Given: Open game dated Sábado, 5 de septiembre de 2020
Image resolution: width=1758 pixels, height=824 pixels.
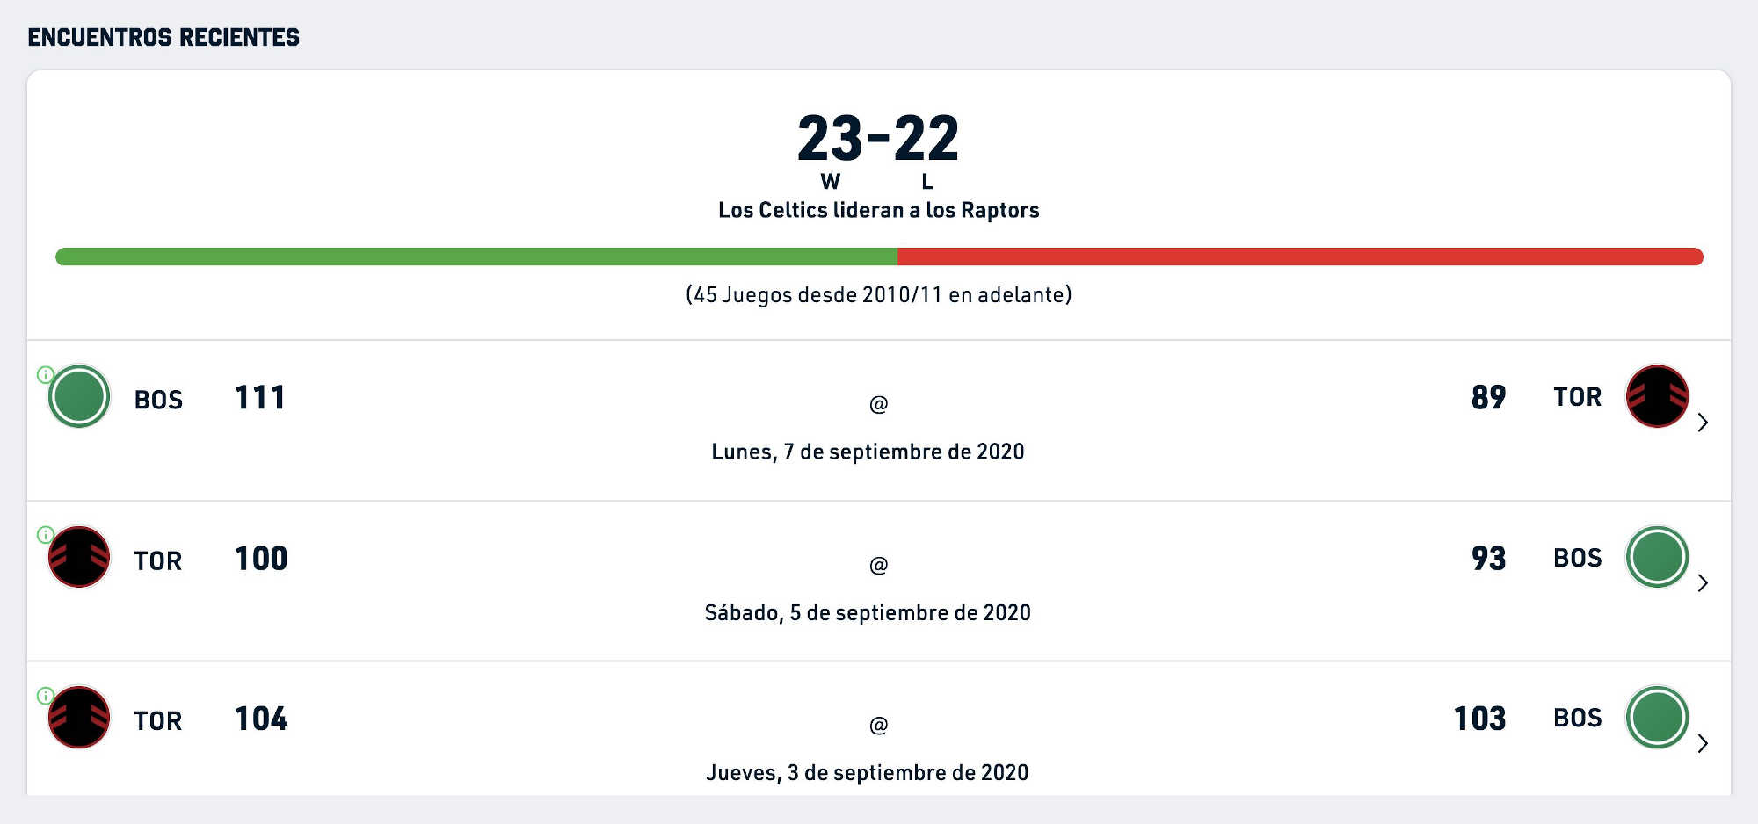Looking at the screenshot, I should point(868,612).
